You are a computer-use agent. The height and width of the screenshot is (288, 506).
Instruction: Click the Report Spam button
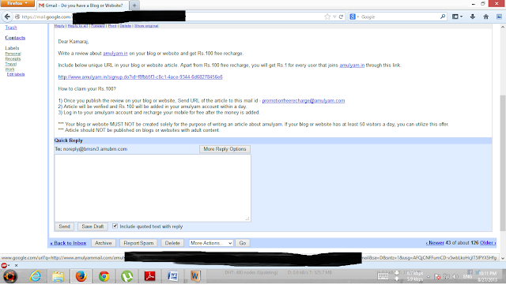point(138,243)
